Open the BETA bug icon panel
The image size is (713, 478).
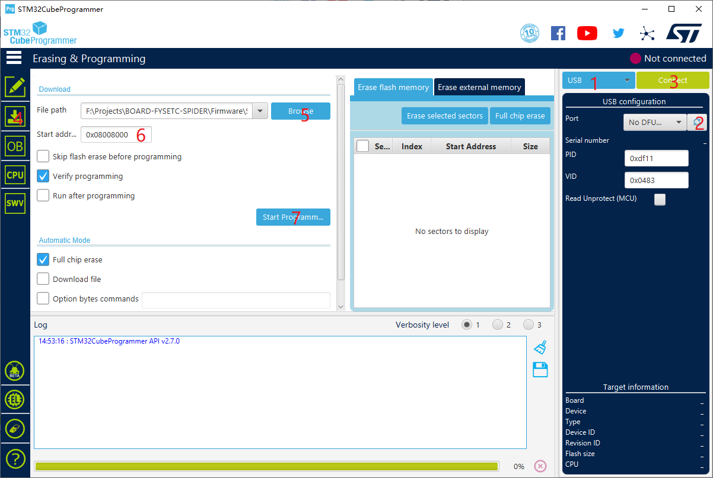15,371
